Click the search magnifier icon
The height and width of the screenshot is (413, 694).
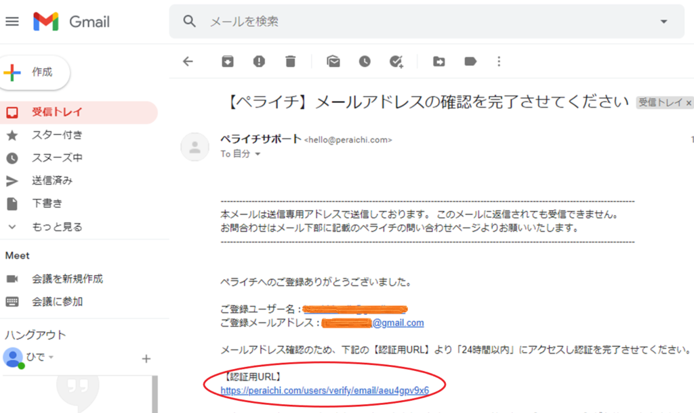190,21
